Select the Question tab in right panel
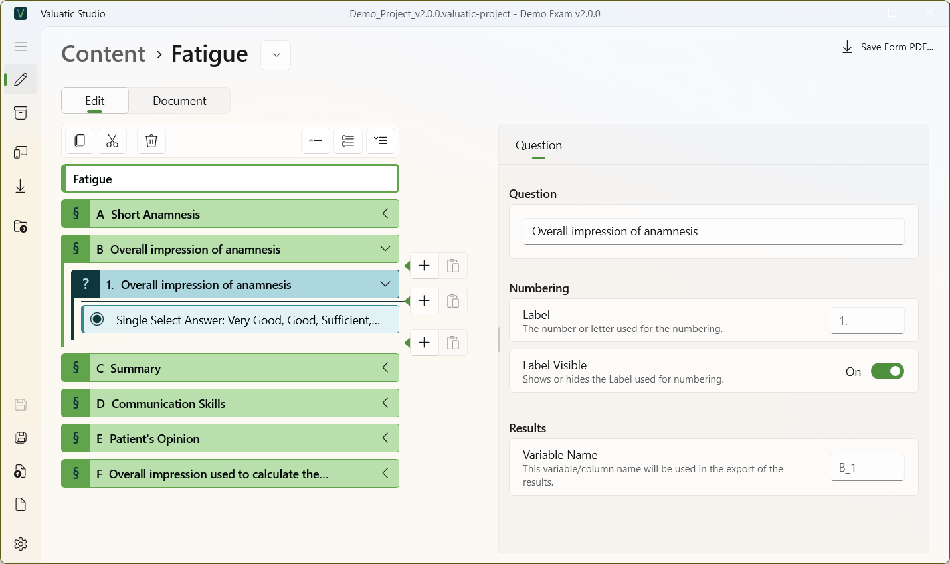The image size is (950, 564). point(539,145)
